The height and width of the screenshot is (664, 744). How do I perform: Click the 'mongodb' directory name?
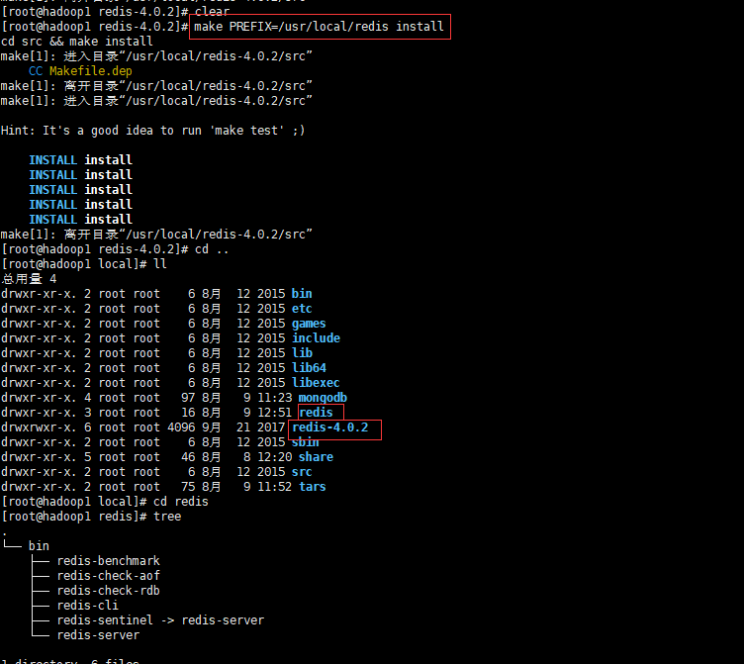coord(323,398)
